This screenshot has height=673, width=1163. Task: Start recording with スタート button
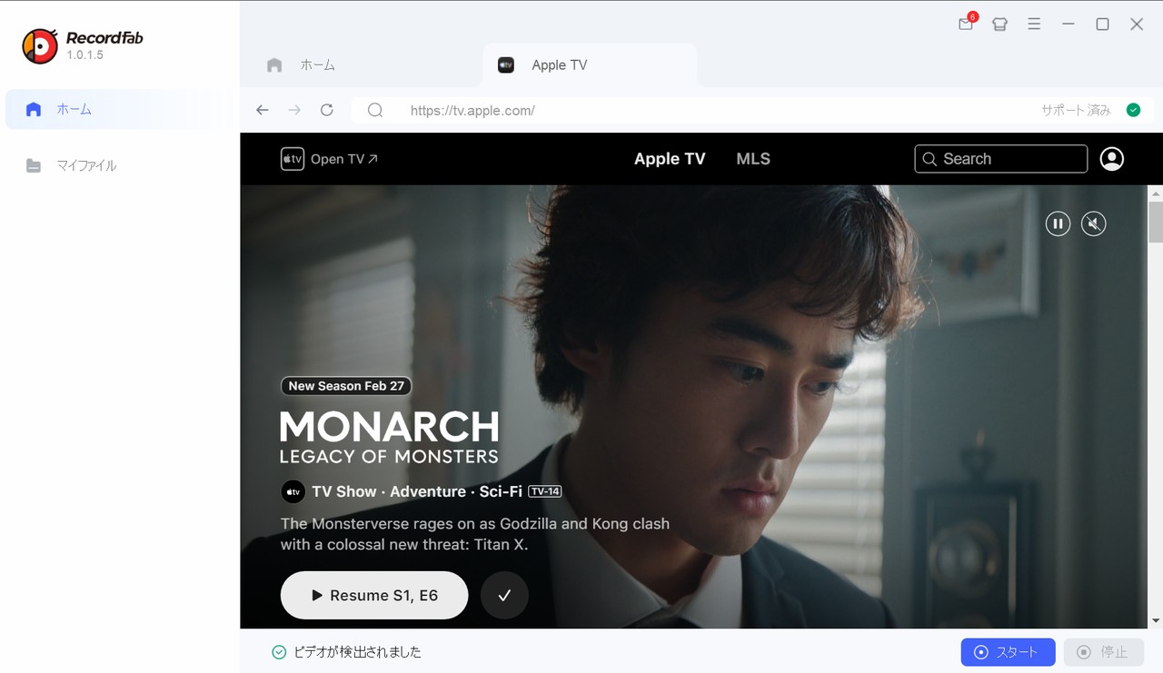click(x=1008, y=652)
